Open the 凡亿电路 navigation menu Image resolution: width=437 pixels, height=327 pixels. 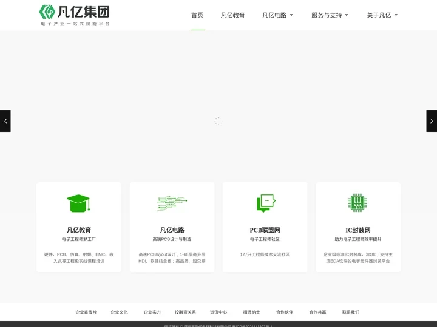[x=274, y=15]
